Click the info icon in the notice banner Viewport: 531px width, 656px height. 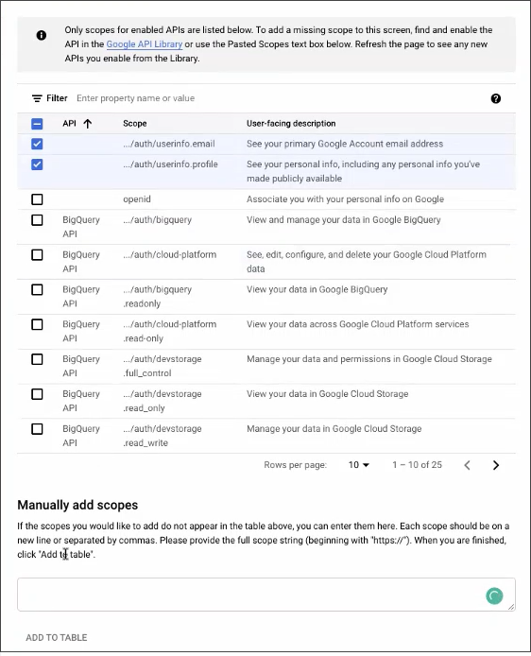tap(41, 35)
